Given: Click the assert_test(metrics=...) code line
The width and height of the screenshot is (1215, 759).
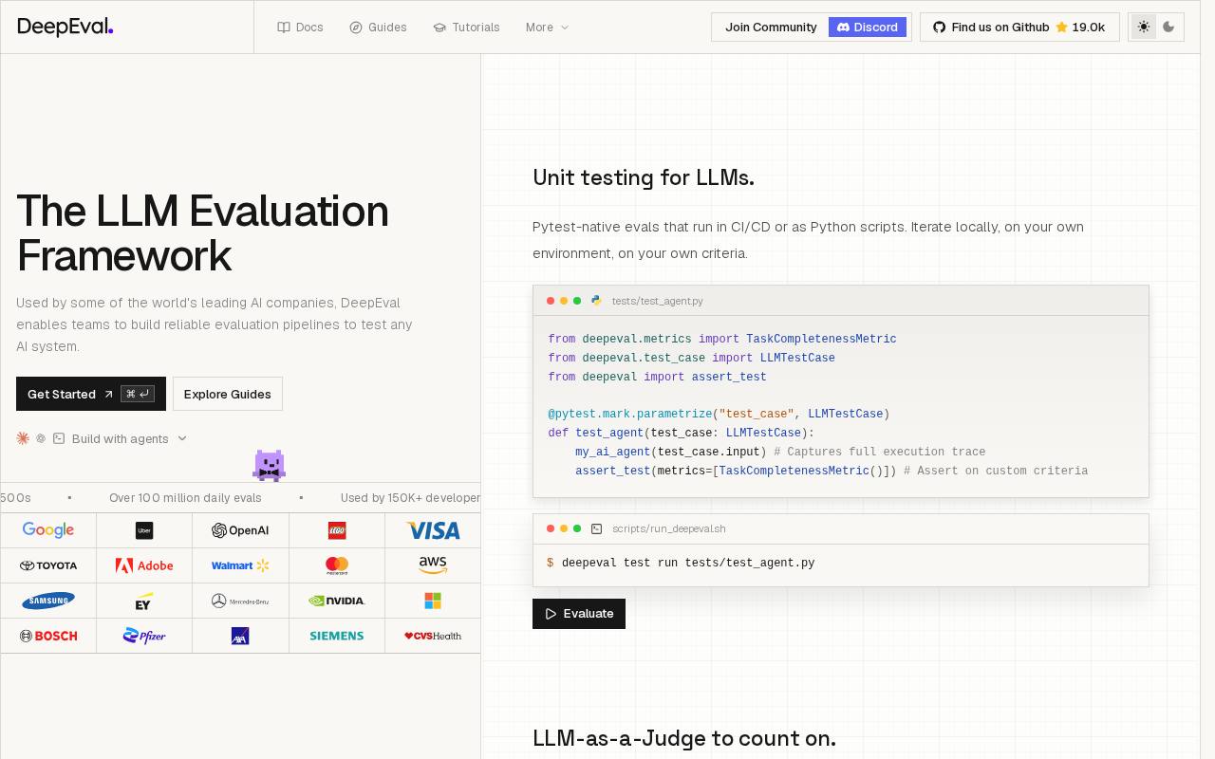Looking at the screenshot, I should [x=832, y=471].
